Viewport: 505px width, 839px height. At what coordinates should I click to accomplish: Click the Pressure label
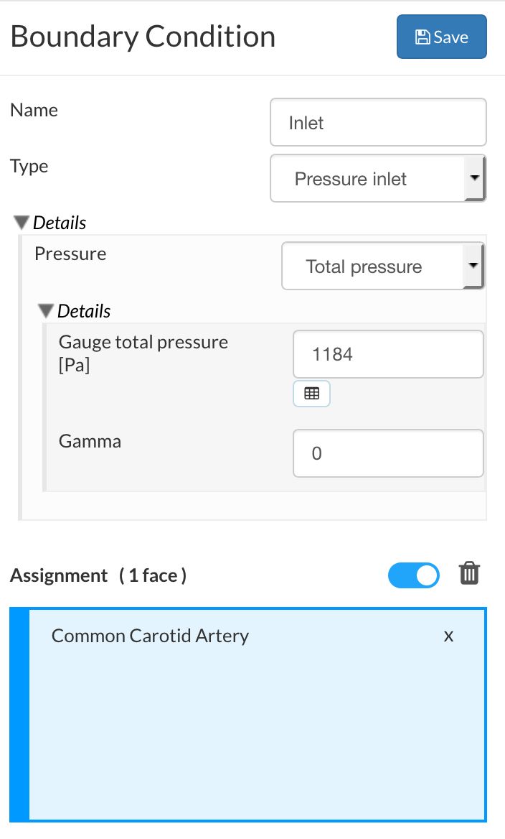point(70,254)
